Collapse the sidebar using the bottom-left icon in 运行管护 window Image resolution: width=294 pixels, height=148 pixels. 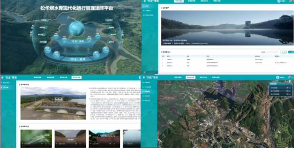[x=144, y=72]
